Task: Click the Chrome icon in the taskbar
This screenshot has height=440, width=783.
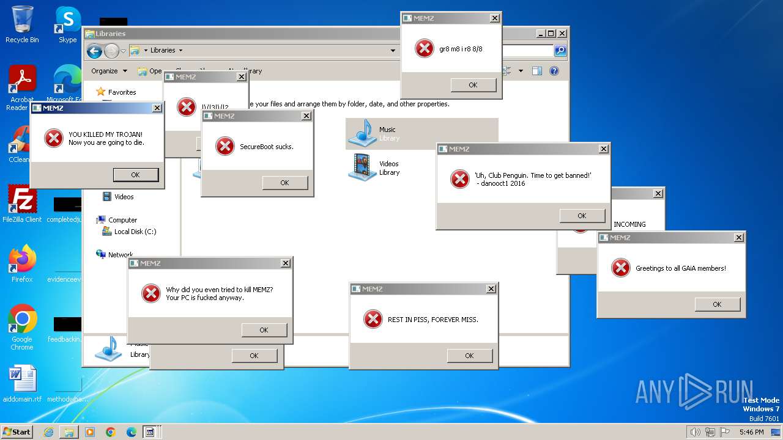Action: [x=111, y=432]
